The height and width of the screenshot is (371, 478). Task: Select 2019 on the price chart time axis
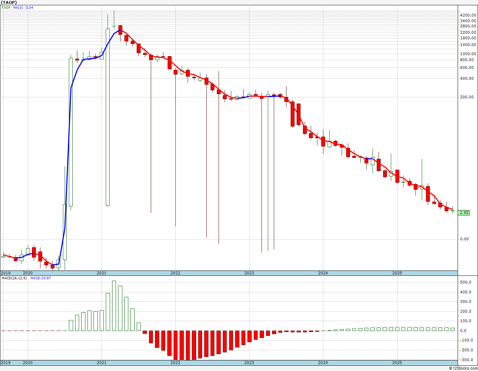pyautogui.click(x=5, y=273)
